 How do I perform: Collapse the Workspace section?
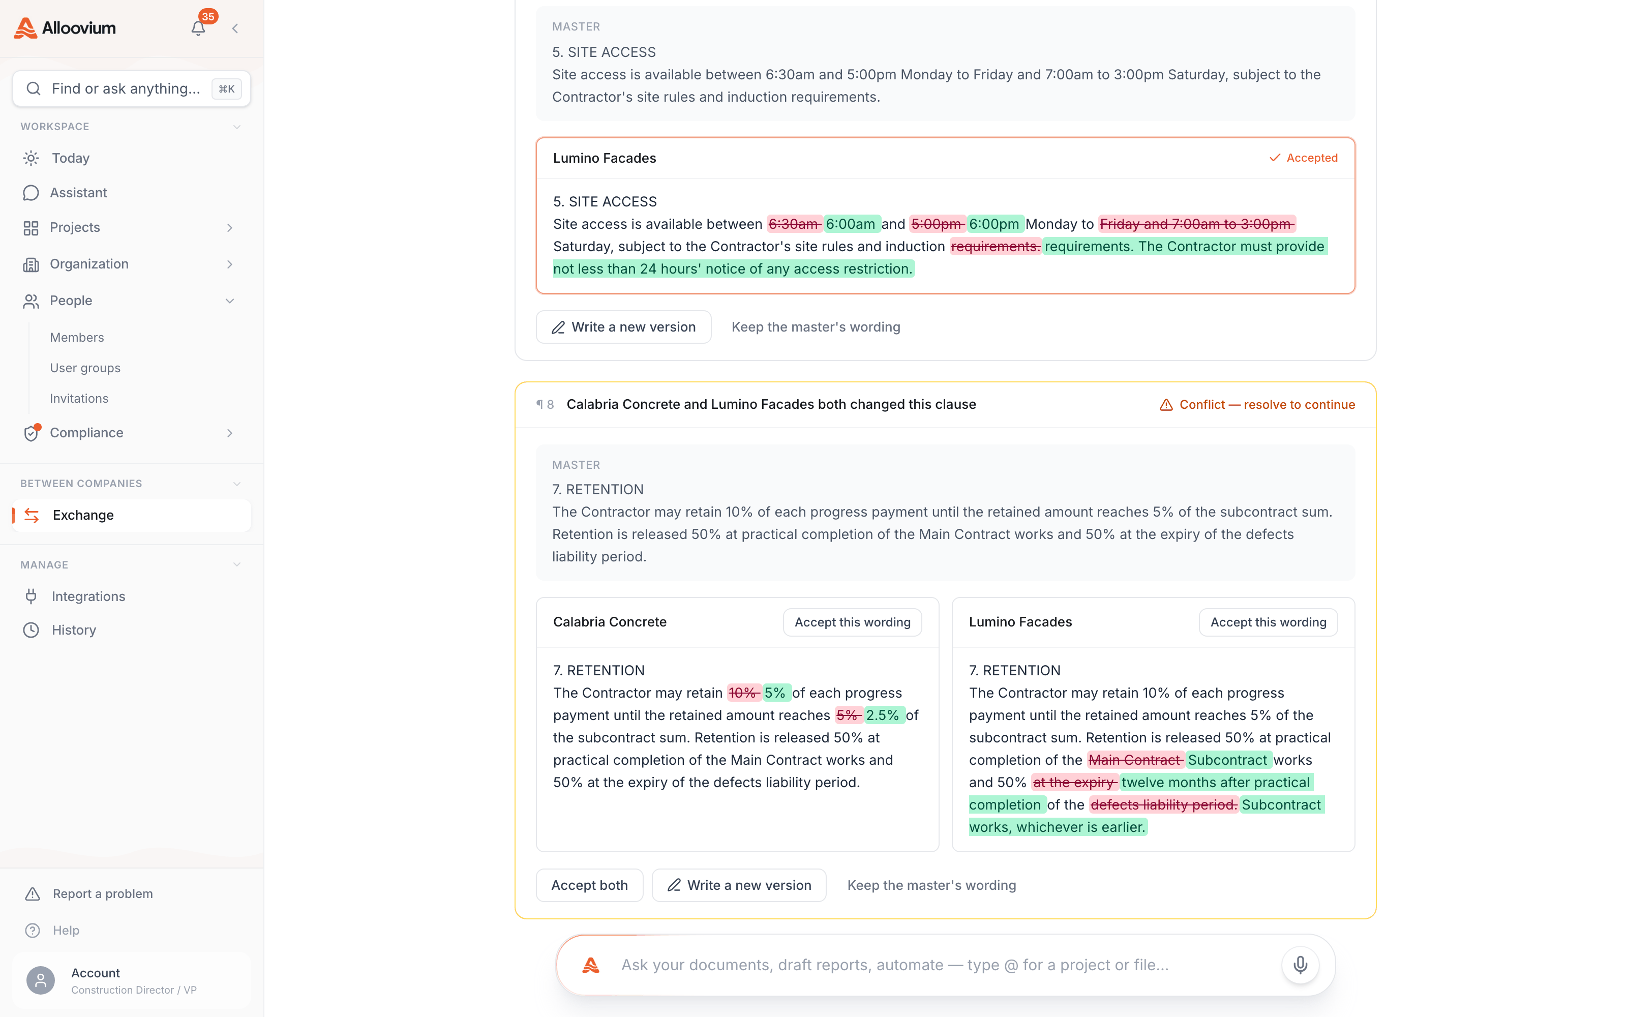(236, 127)
